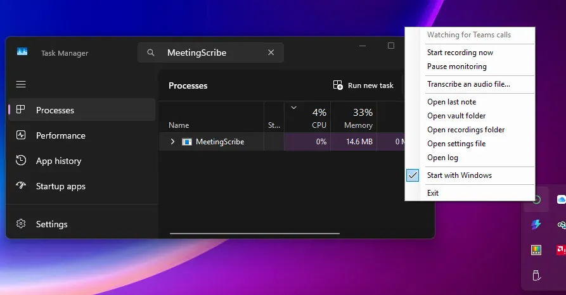566x295 pixels.
Task: Click the horizontal scrollbar in process list
Action: coord(255,234)
